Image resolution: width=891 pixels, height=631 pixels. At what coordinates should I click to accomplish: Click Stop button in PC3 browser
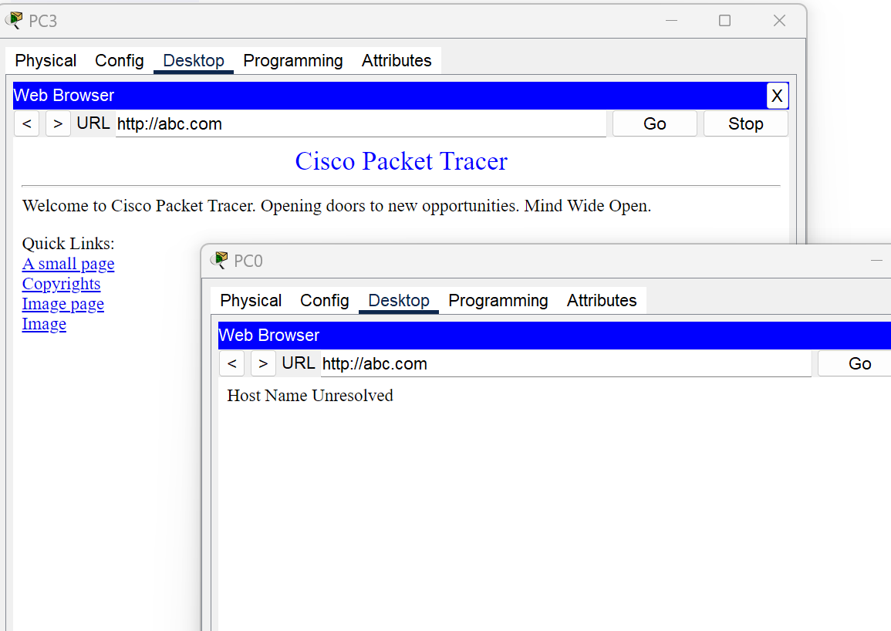[x=745, y=123]
